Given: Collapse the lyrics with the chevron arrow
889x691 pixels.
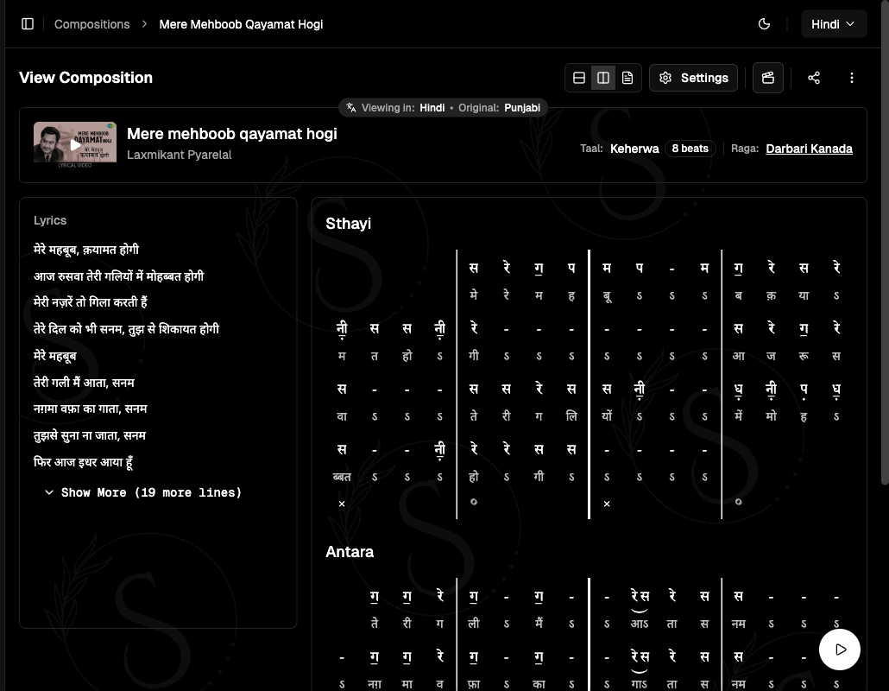Looking at the screenshot, I should click(49, 492).
